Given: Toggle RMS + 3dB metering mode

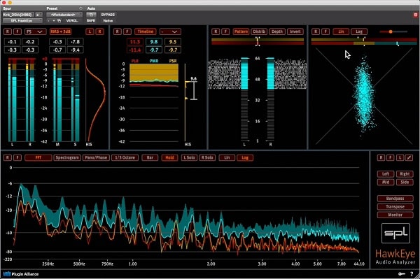Looking at the screenshot, I should [60, 31].
